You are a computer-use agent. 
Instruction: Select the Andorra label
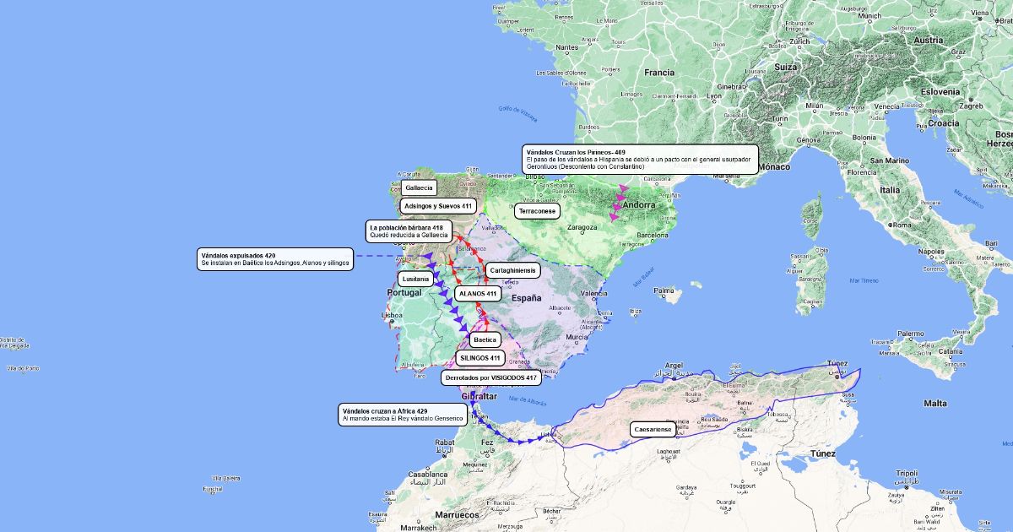coord(639,204)
